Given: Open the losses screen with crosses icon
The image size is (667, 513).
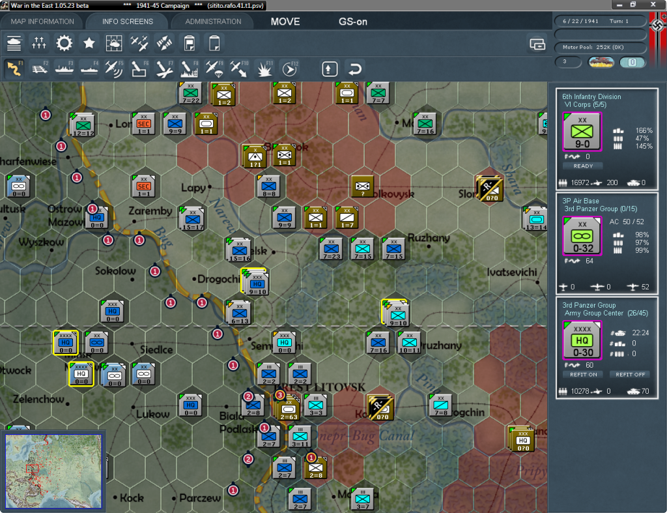Looking at the screenshot, I should coord(38,43).
